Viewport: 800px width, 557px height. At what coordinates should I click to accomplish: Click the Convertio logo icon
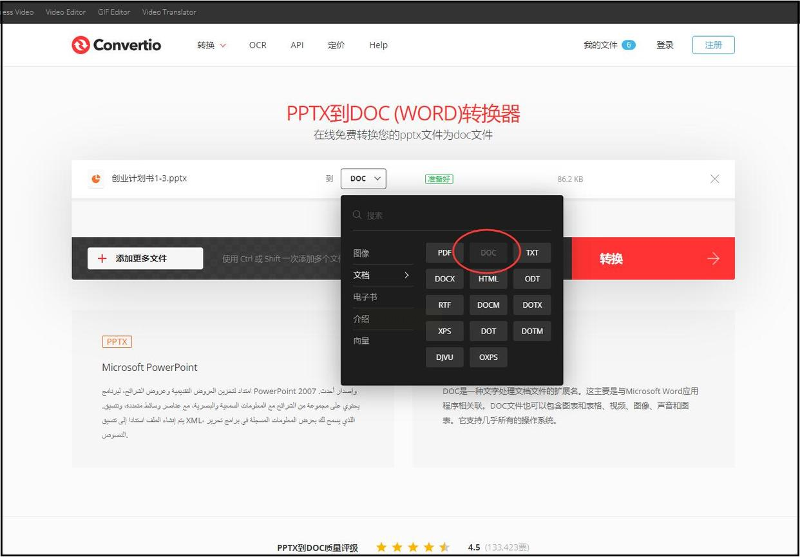point(81,45)
